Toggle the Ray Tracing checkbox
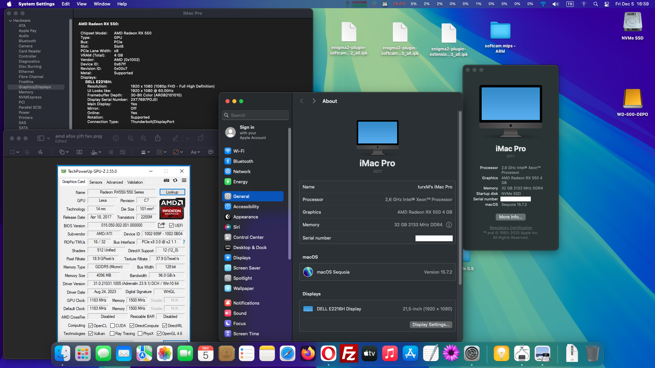Image resolution: width=655 pixels, height=368 pixels. pos(112,333)
